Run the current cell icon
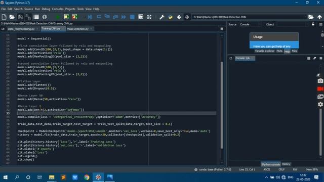 (x=66, y=17)
